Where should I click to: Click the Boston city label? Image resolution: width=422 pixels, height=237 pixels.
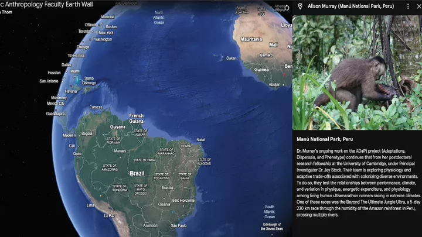[111, 26]
